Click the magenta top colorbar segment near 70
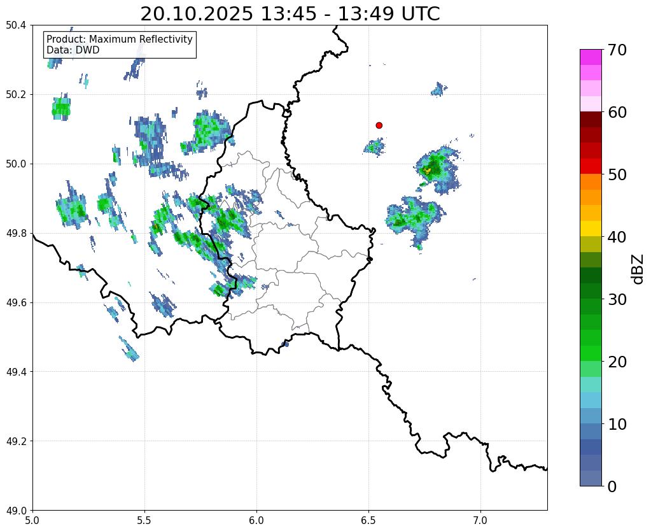 591,57
